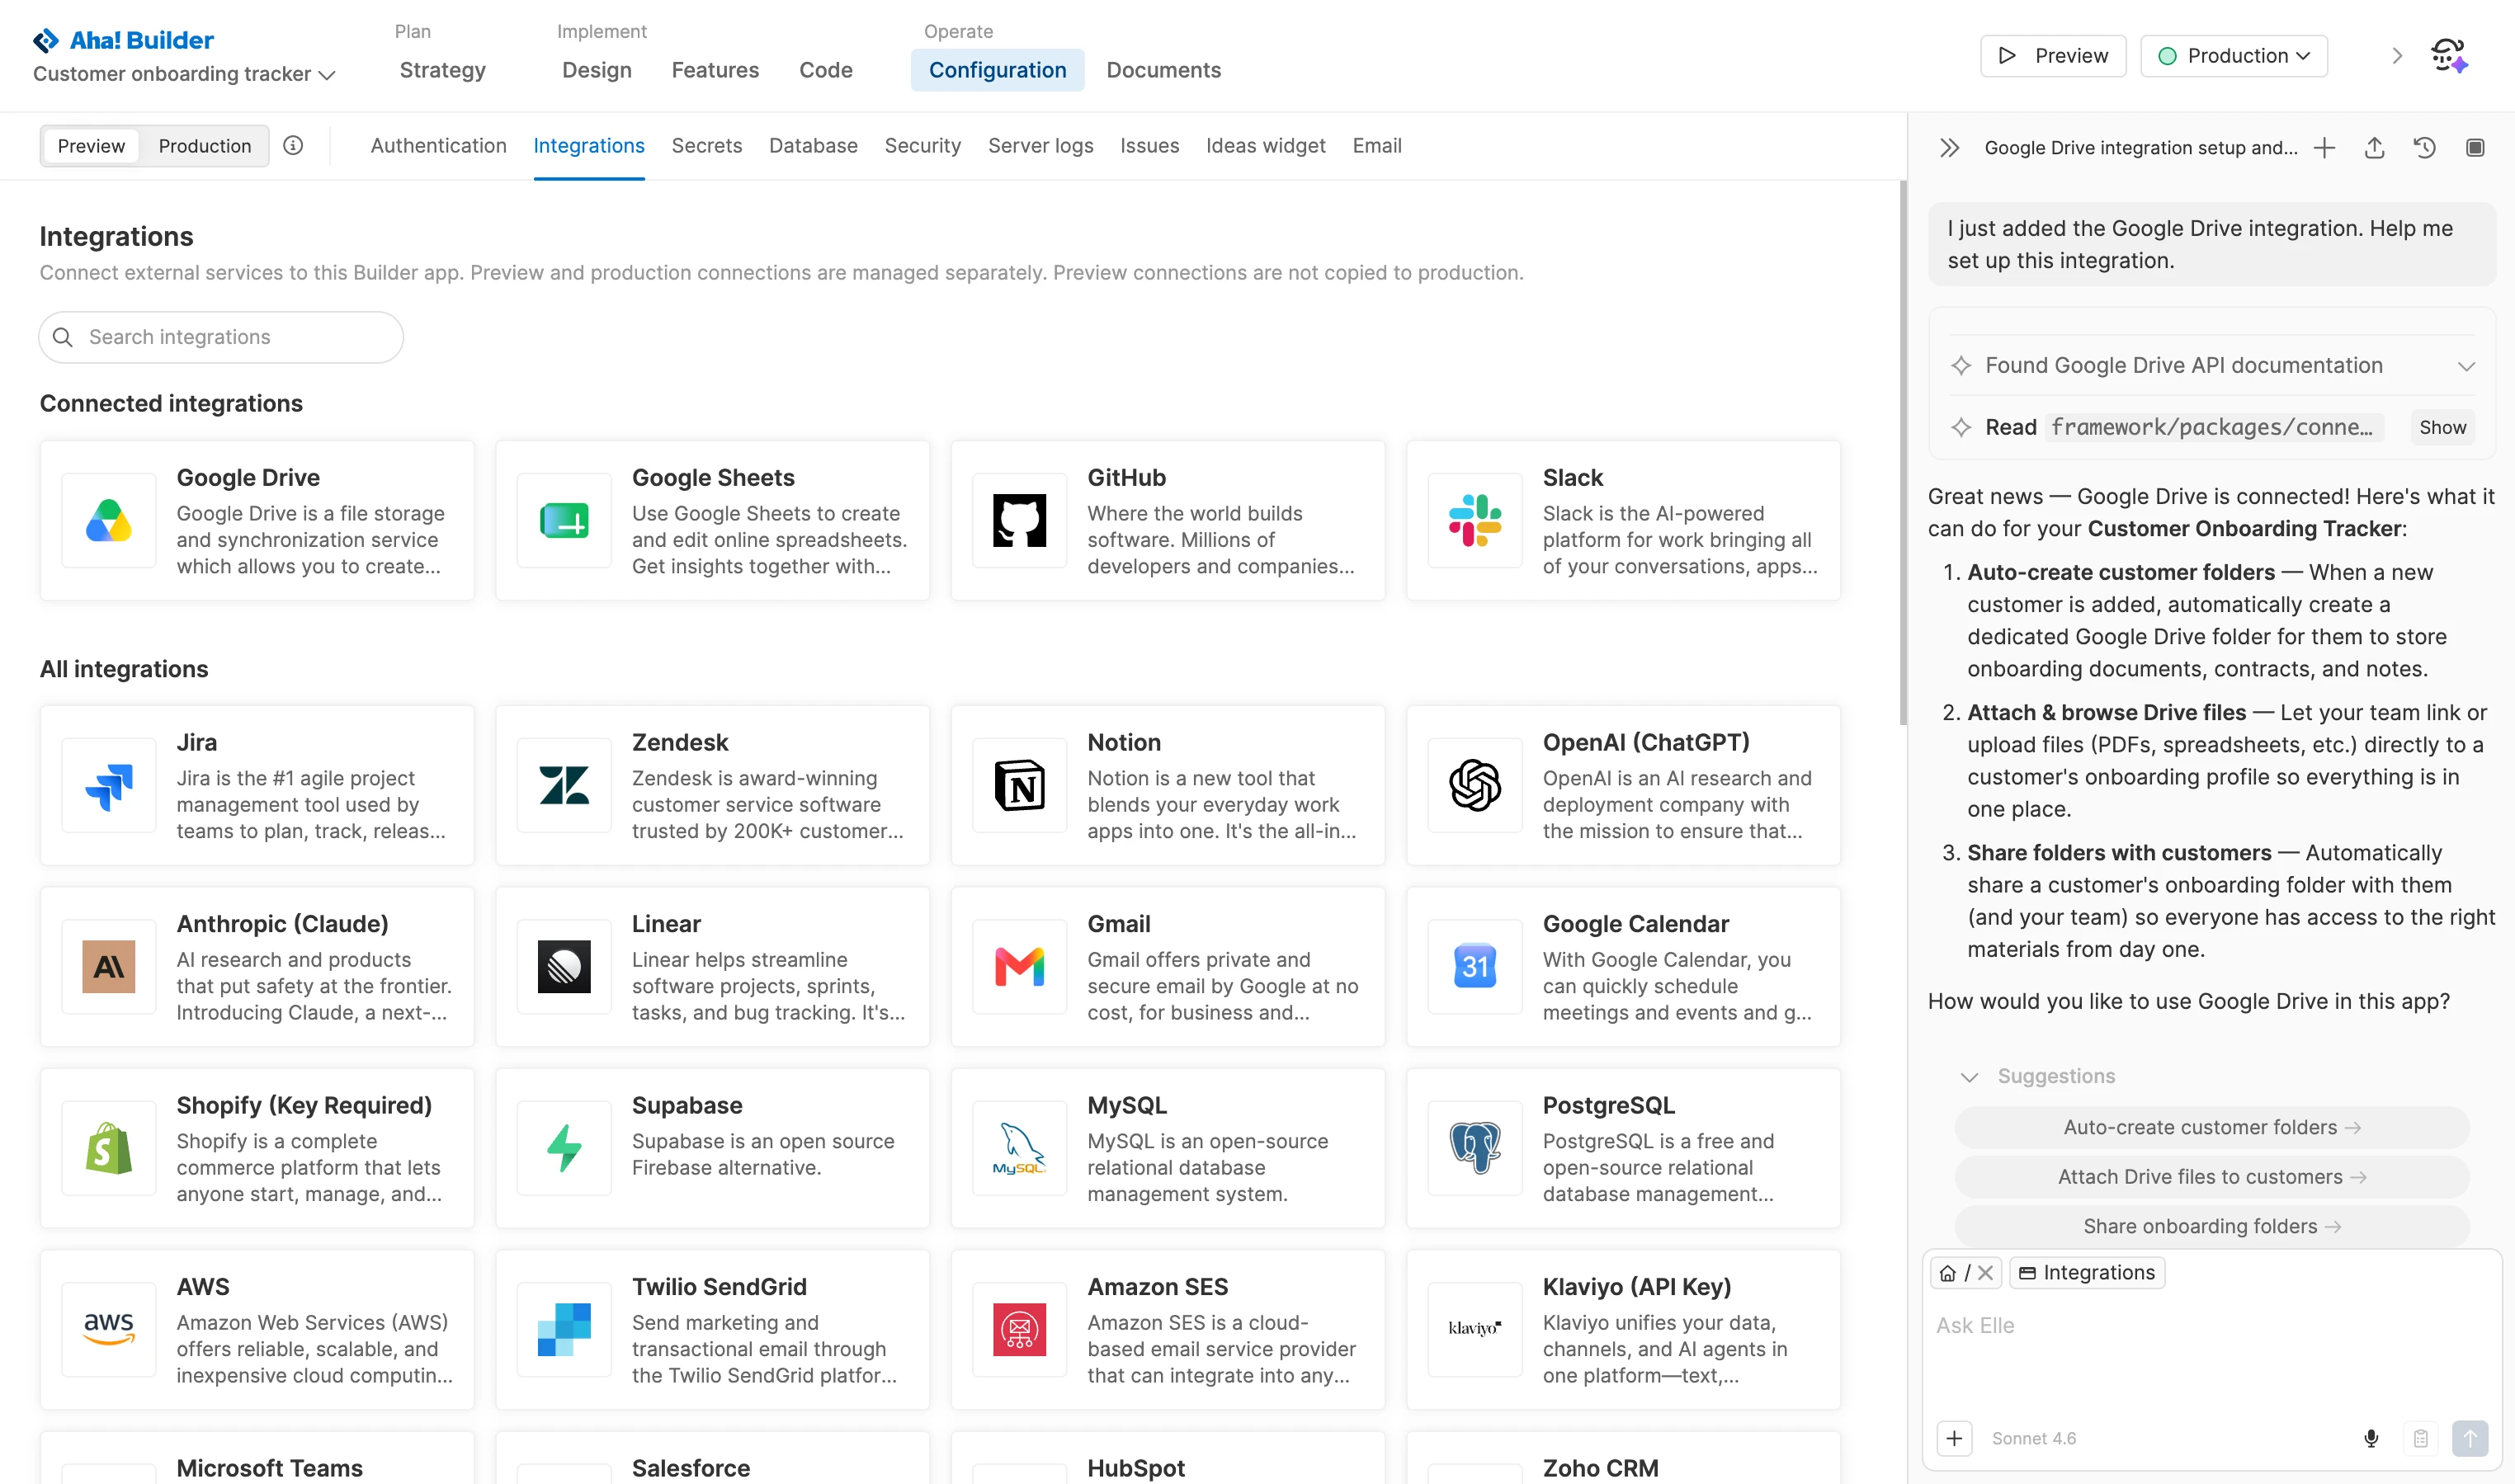The image size is (2515, 1484).
Task: Expand Customer onboarding tracker app selector
Action: click(184, 74)
